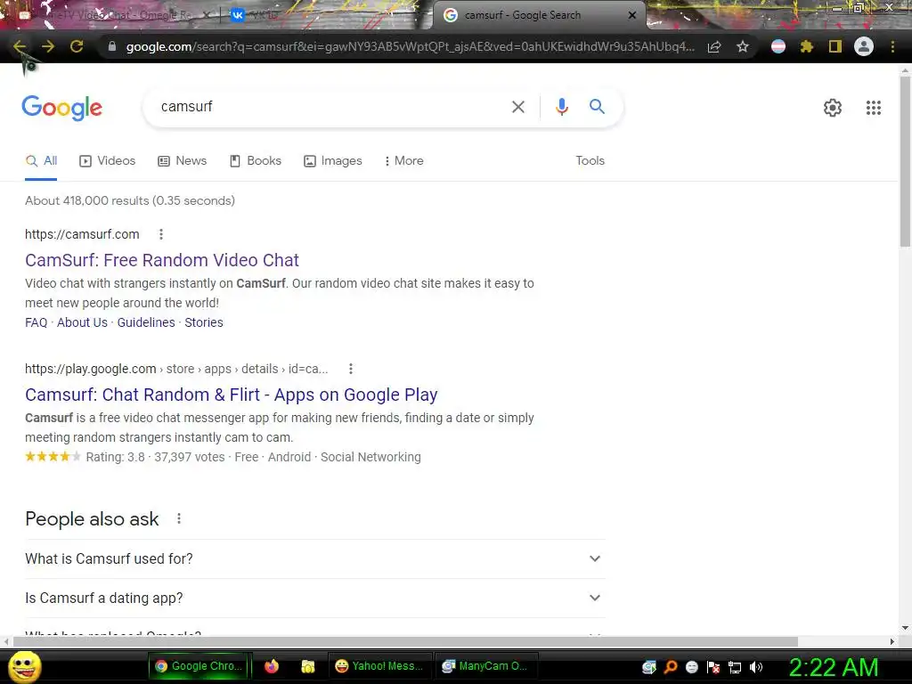912x684 pixels.
Task: Open 'CamSurf: Free Random Video Chat' result
Action: [162, 260]
